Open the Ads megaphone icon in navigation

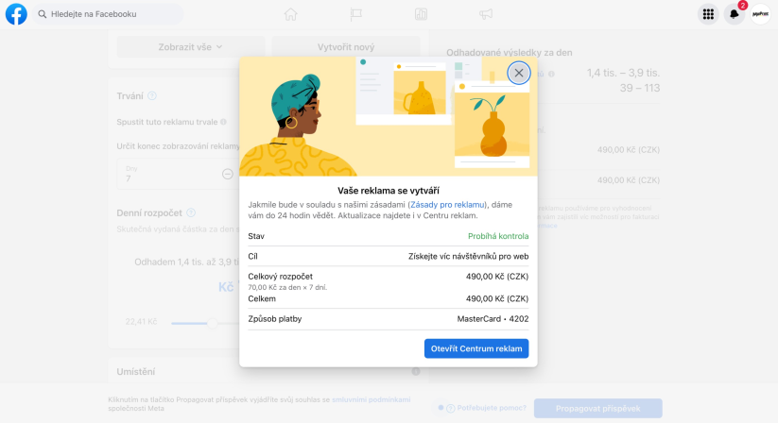(x=486, y=14)
